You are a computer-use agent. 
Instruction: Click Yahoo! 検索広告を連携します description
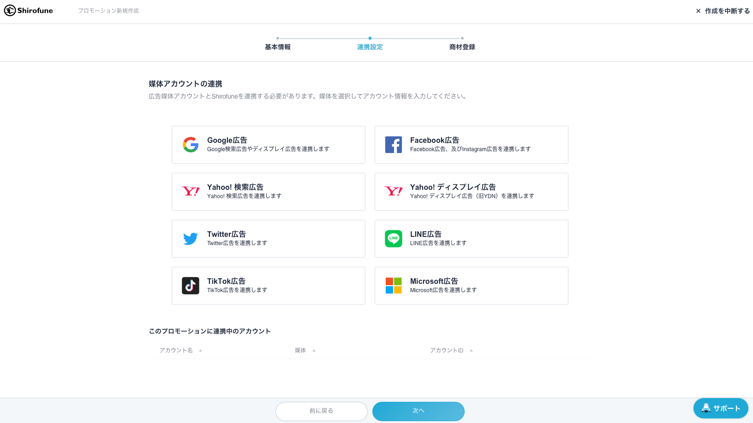[x=244, y=196]
